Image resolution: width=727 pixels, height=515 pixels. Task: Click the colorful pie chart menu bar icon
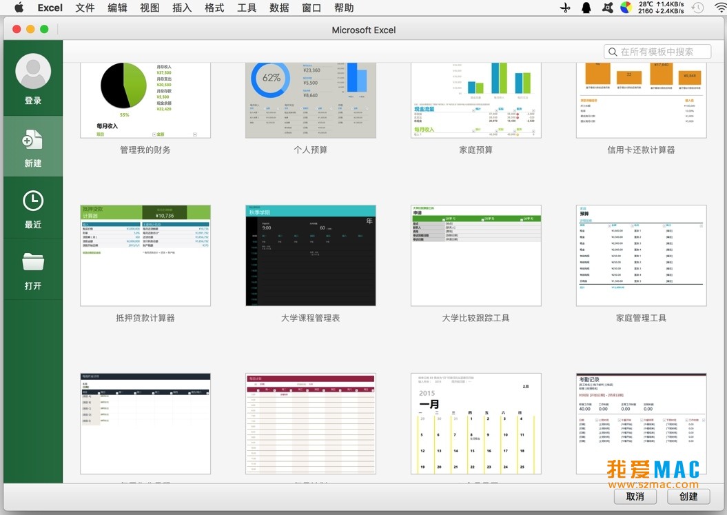point(626,8)
